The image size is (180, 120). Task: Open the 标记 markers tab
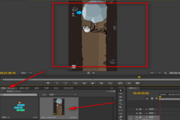pyautogui.click(x=56, y=88)
